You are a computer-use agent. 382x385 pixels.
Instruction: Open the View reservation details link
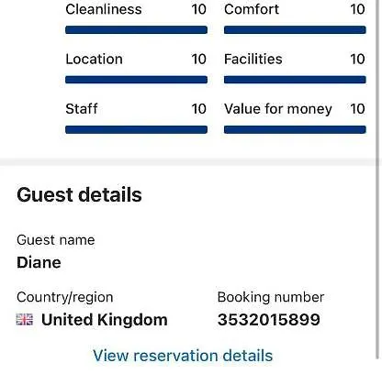[183, 356]
